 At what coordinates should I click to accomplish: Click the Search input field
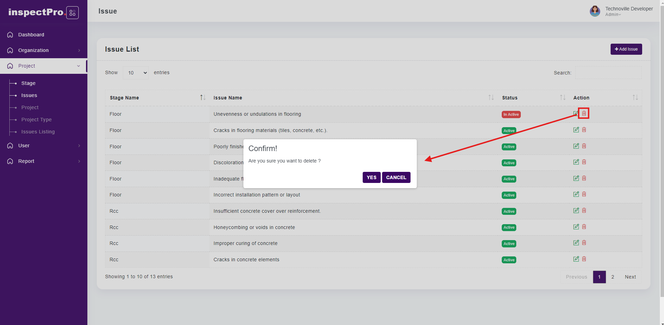tap(608, 73)
